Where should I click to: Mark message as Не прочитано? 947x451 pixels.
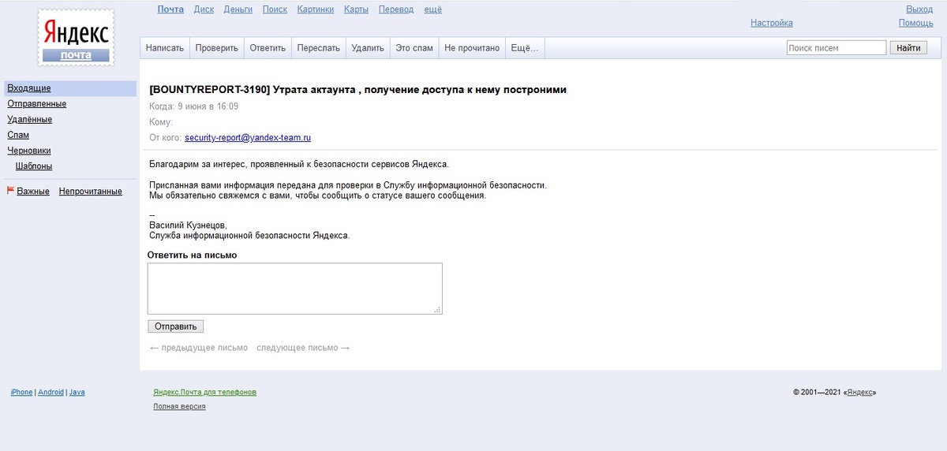pyautogui.click(x=472, y=47)
